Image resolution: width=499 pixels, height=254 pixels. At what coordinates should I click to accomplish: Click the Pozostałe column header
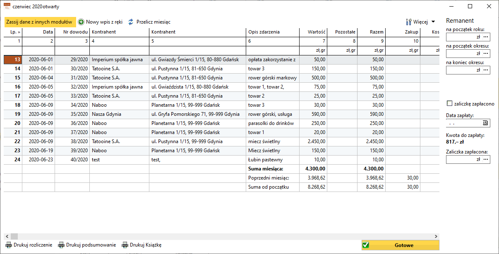pos(342,32)
